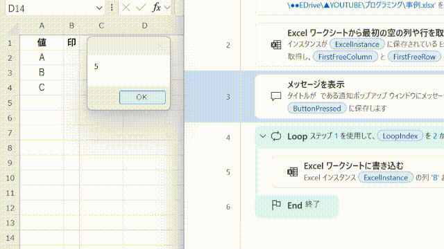Click the message bubble icon in step 3
This screenshot has width=444, height=249.
pos(276,96)
